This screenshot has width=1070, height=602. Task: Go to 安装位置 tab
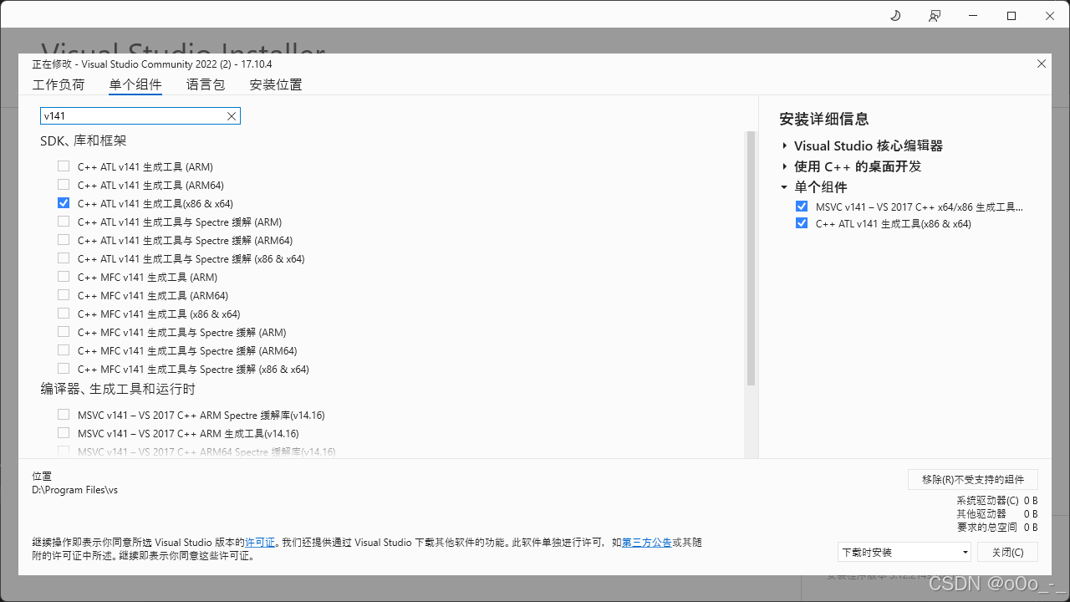pos(276,84)
